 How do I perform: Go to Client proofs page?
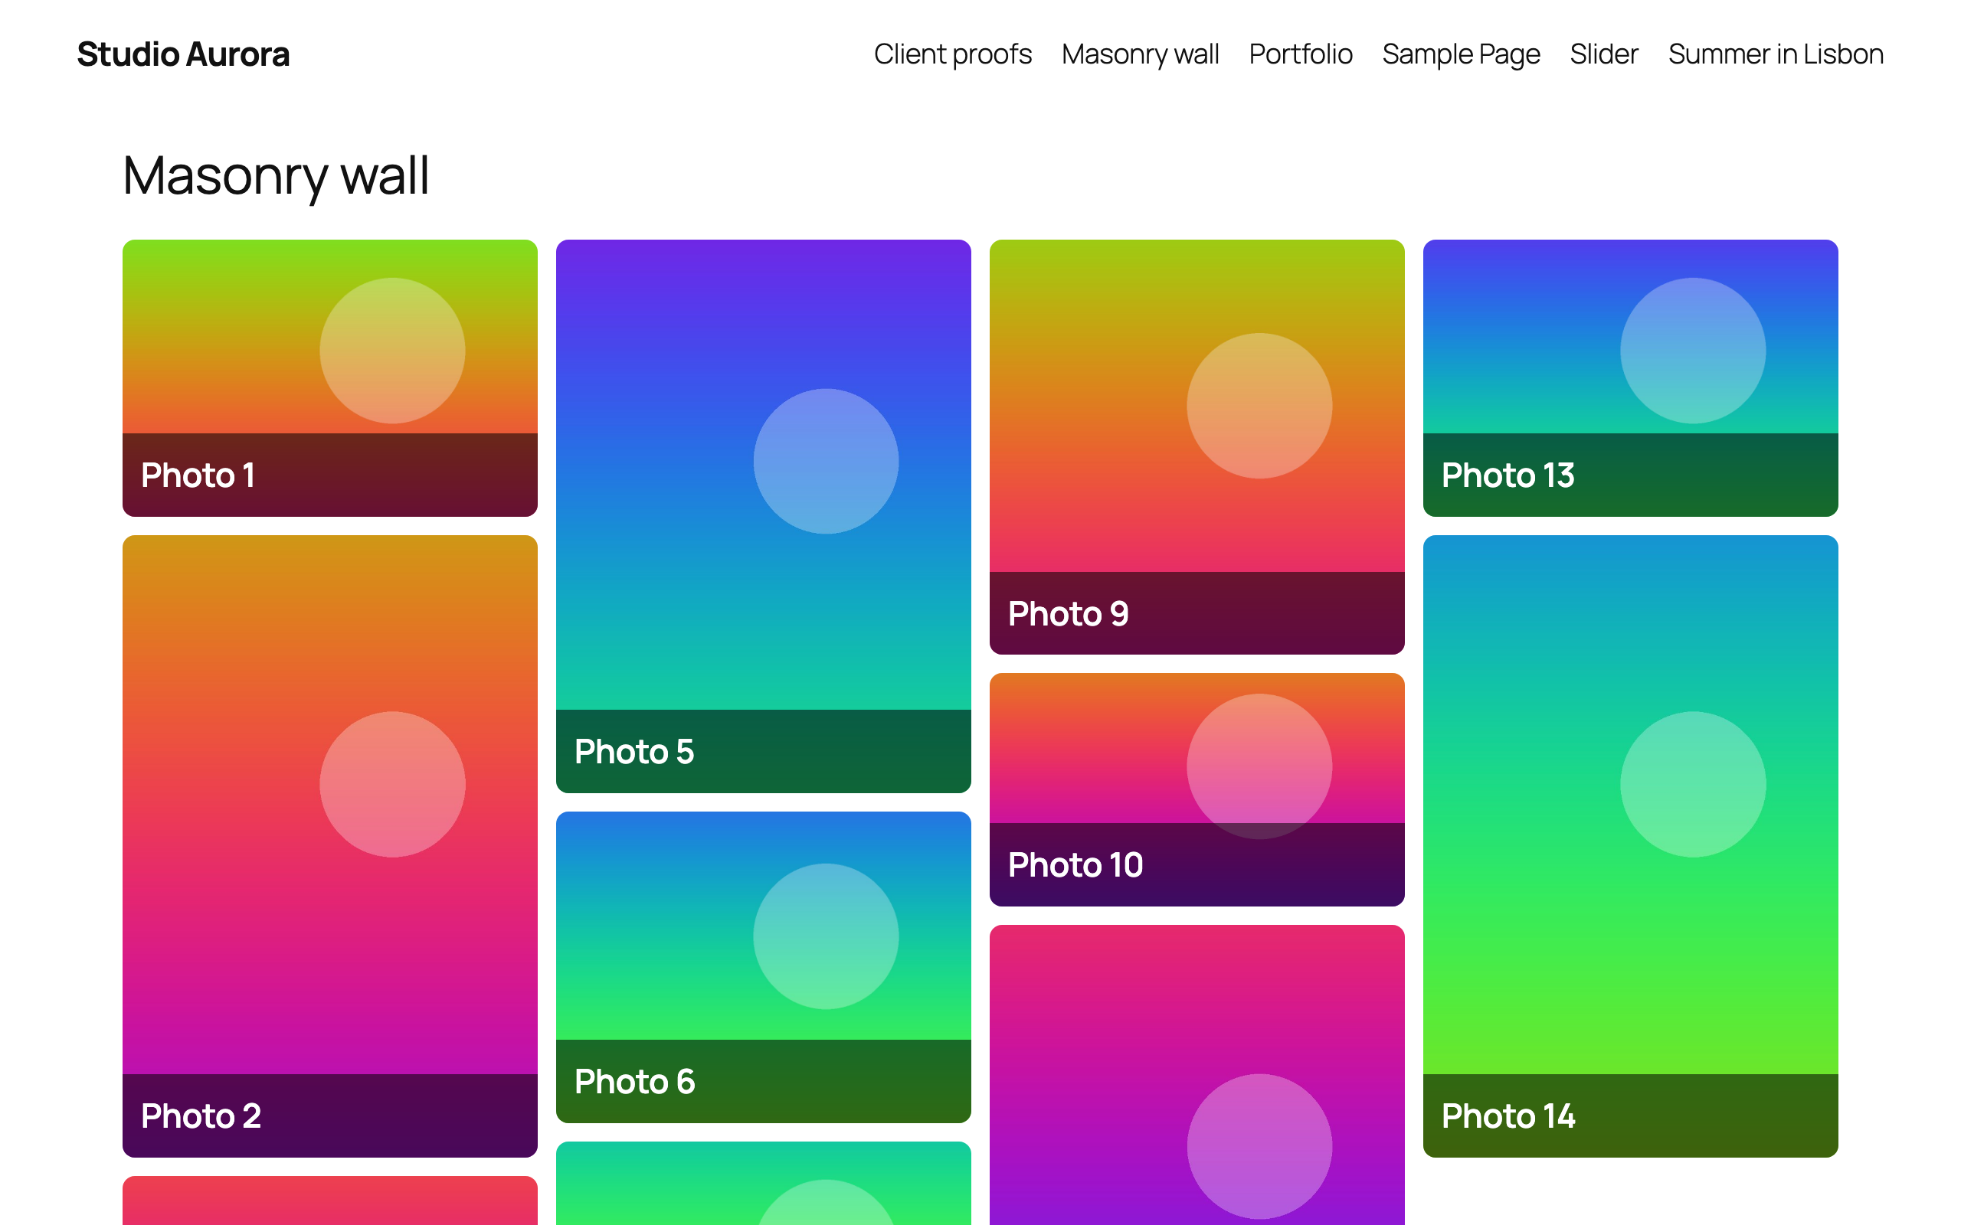coord(952,54)
